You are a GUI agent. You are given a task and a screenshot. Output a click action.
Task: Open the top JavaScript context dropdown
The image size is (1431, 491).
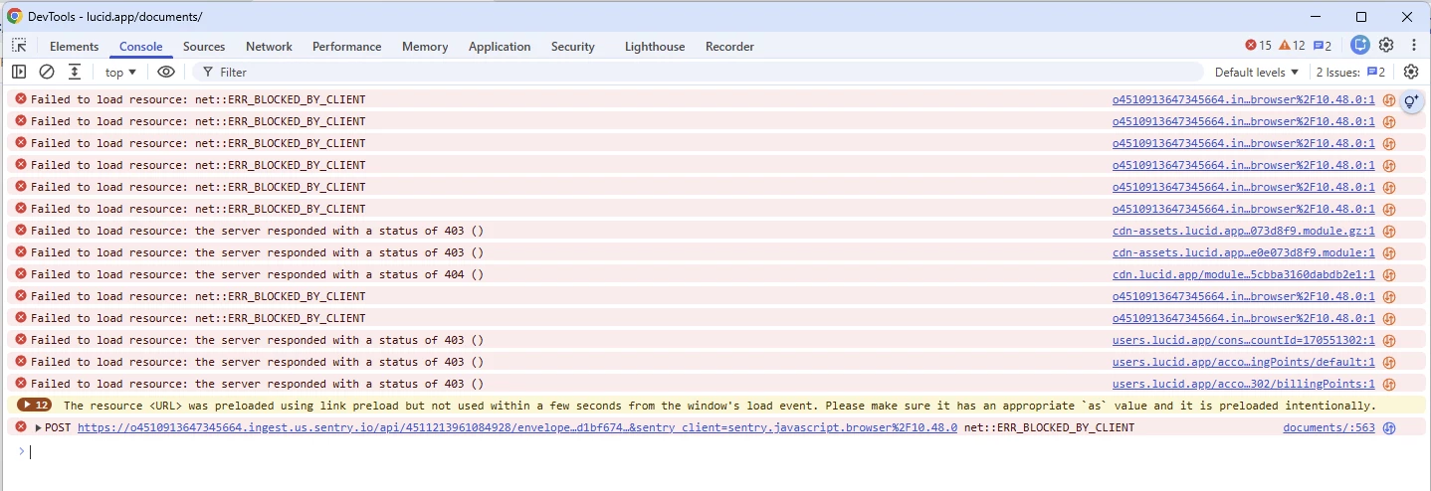pyautogui.click(x=120, y=72)
